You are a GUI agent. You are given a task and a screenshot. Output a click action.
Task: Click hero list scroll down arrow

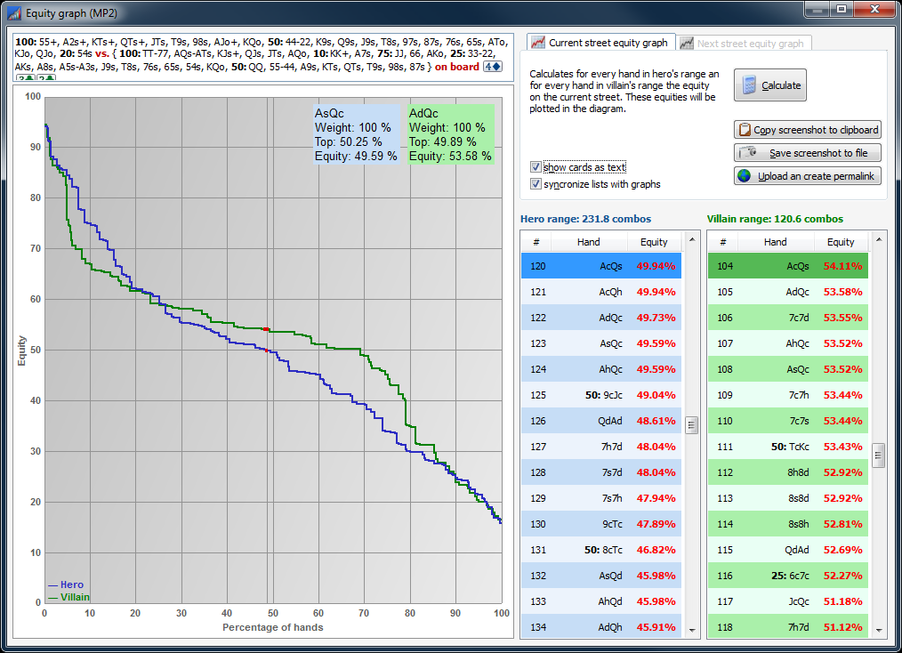pos(691,630)
